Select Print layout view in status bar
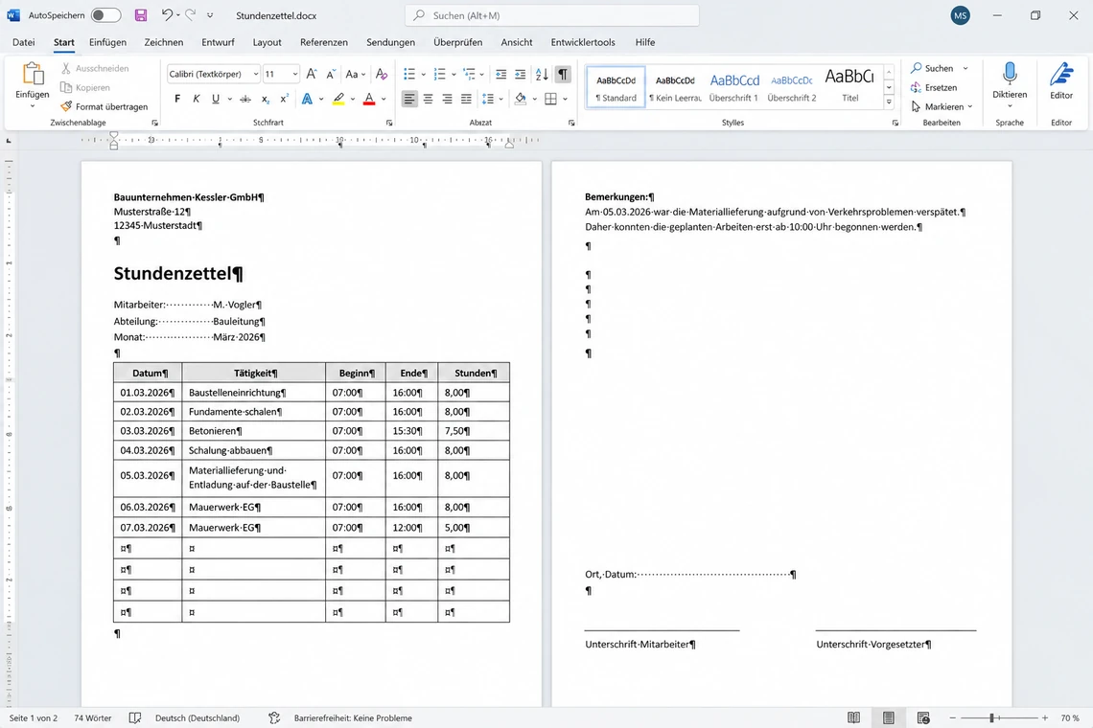 pos(888,717)
